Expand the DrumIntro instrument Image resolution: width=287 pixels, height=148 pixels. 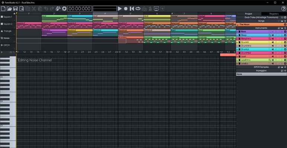tap(237, 46)
